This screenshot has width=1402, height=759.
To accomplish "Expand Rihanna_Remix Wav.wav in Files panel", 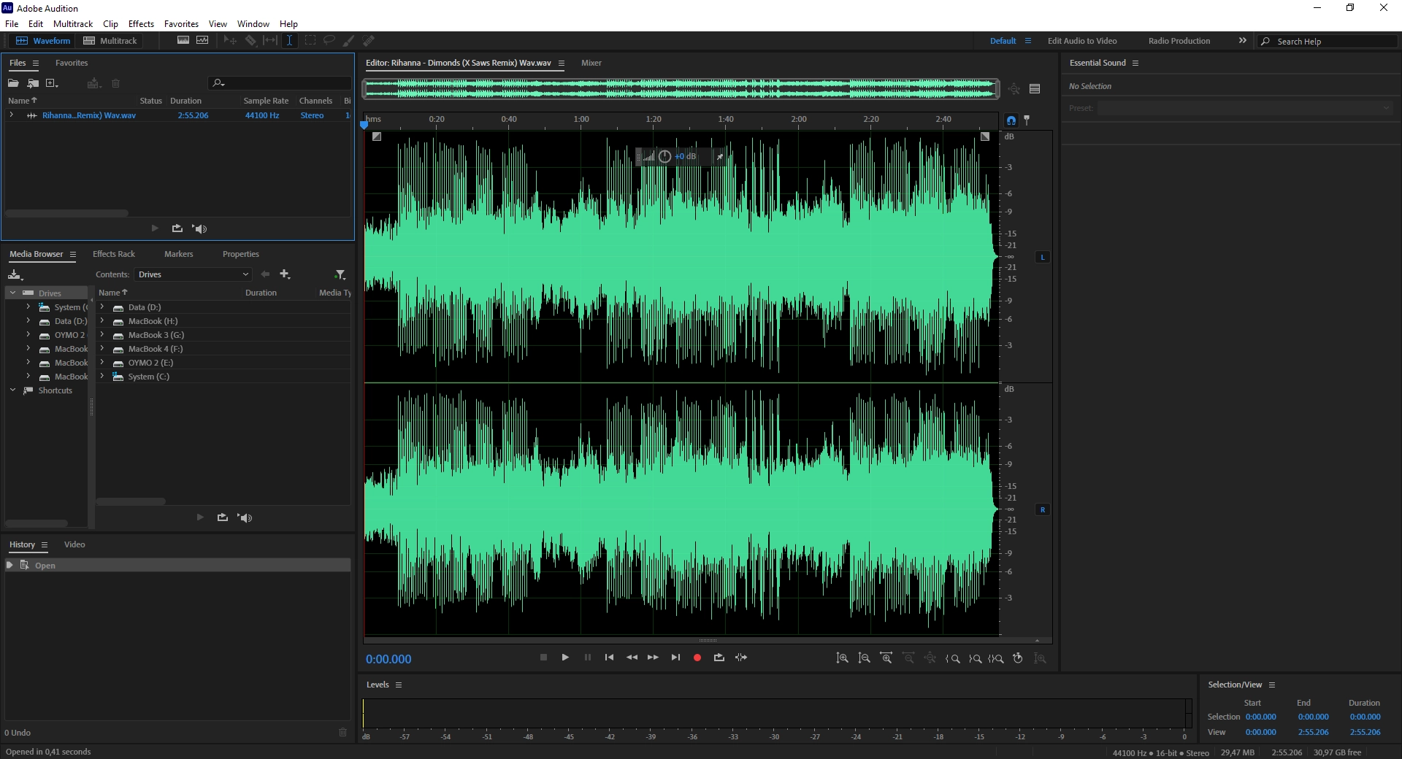I will click(11, 115).
